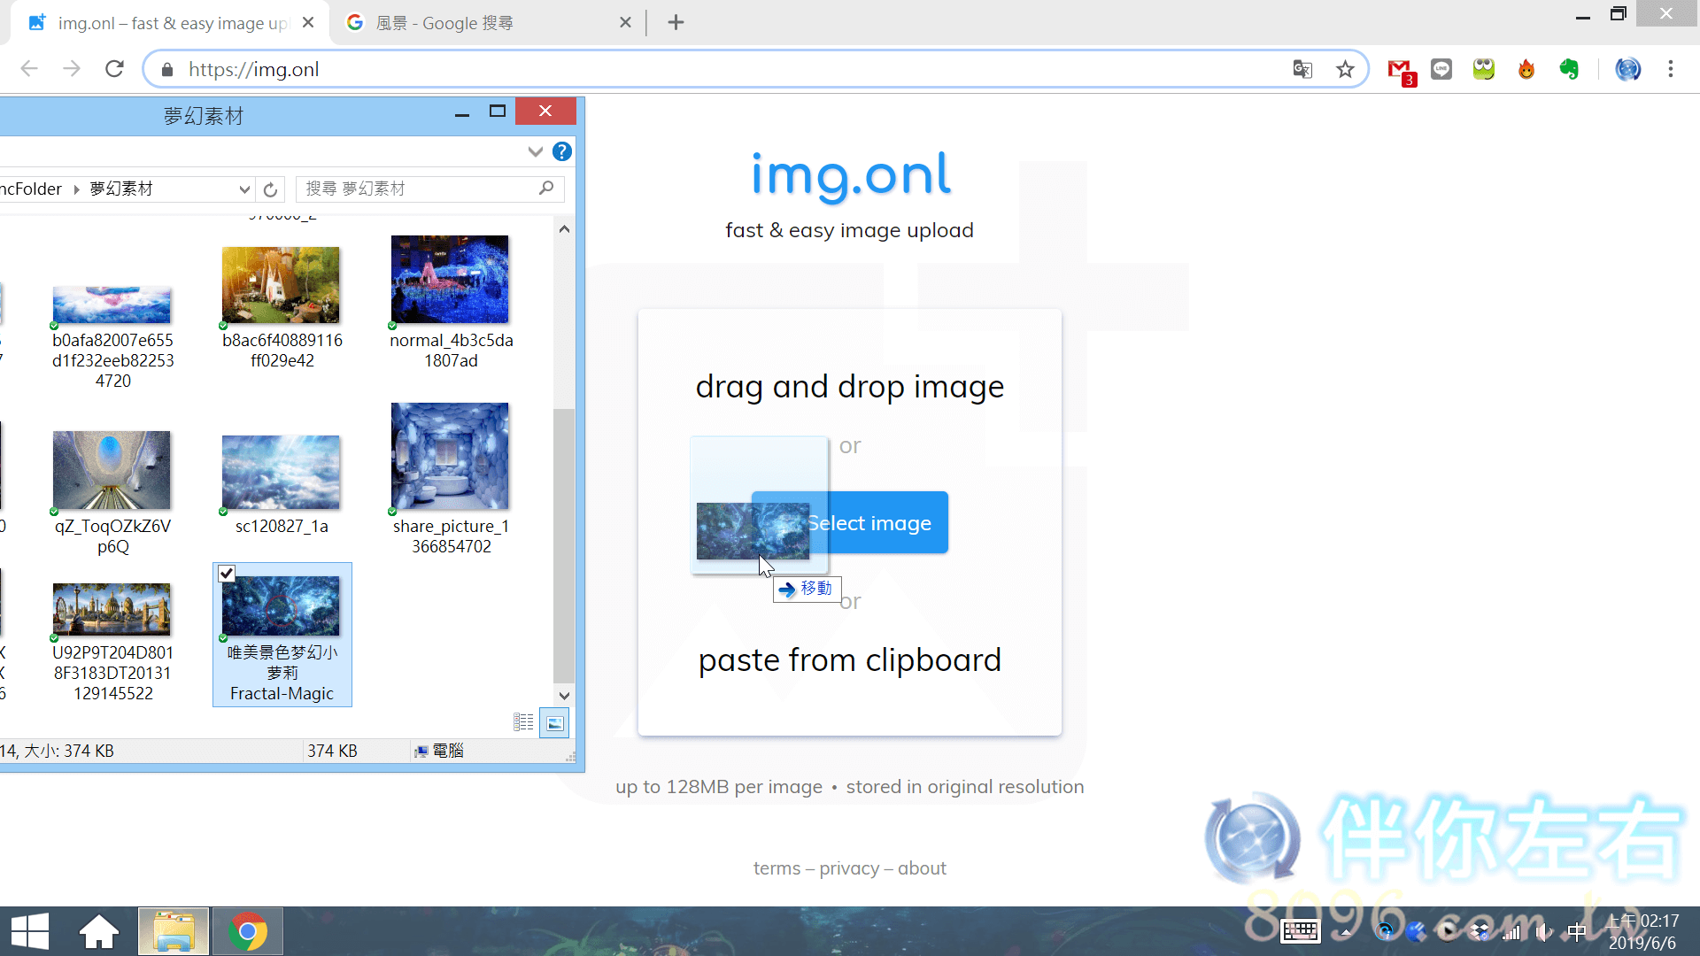Click the flame extension icon
This screenshot has height=956, width=1700.
point(1526,69)
